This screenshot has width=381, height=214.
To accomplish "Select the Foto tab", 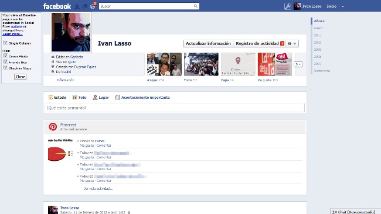I will click(80, 98).
